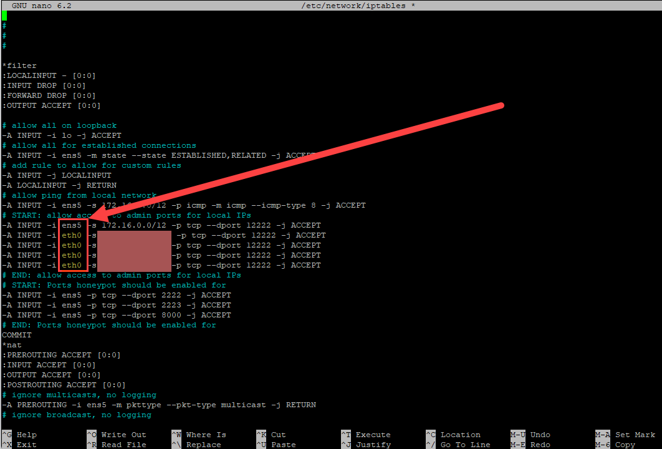662x449 pixels.
Task: Select the Where Is shortcut
Action: pyautogui.click(x=206, y=435)
